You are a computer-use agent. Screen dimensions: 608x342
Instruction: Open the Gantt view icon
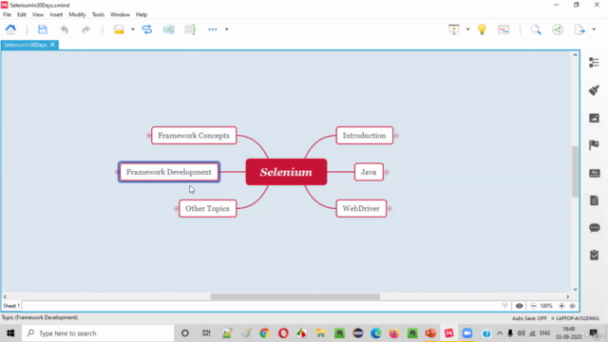pos(503,29)
